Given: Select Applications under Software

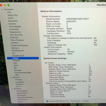Looking at the screenshot, I should point(22,93).
